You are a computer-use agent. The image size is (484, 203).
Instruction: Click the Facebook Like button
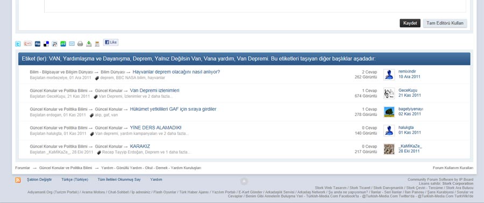(x=110, y=42)
